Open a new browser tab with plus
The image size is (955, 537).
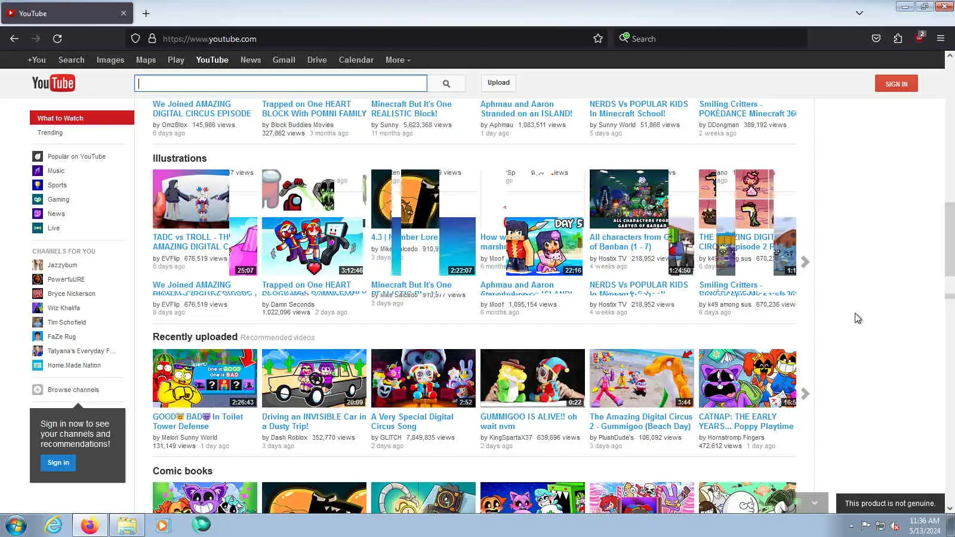tap(146, 13)
